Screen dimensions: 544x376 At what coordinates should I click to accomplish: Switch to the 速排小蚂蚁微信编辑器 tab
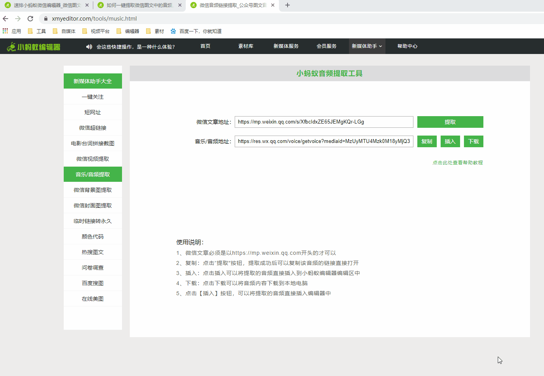pos(46,5)
